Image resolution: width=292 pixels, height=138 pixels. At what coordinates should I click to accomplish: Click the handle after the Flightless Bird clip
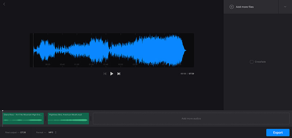91,118
